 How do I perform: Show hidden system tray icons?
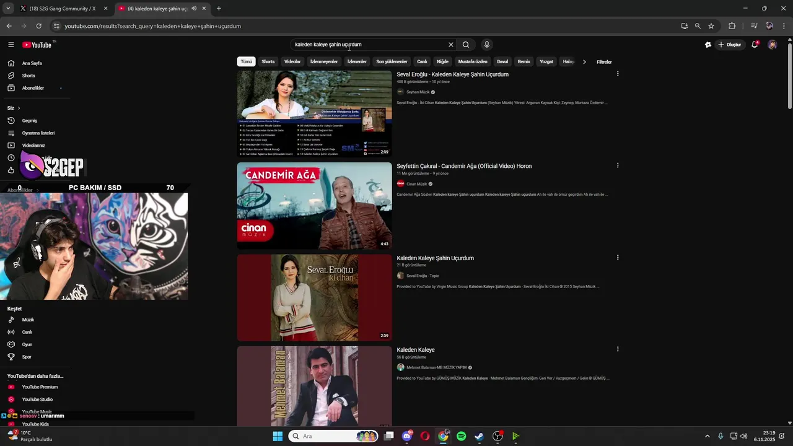tap(708, 436)
